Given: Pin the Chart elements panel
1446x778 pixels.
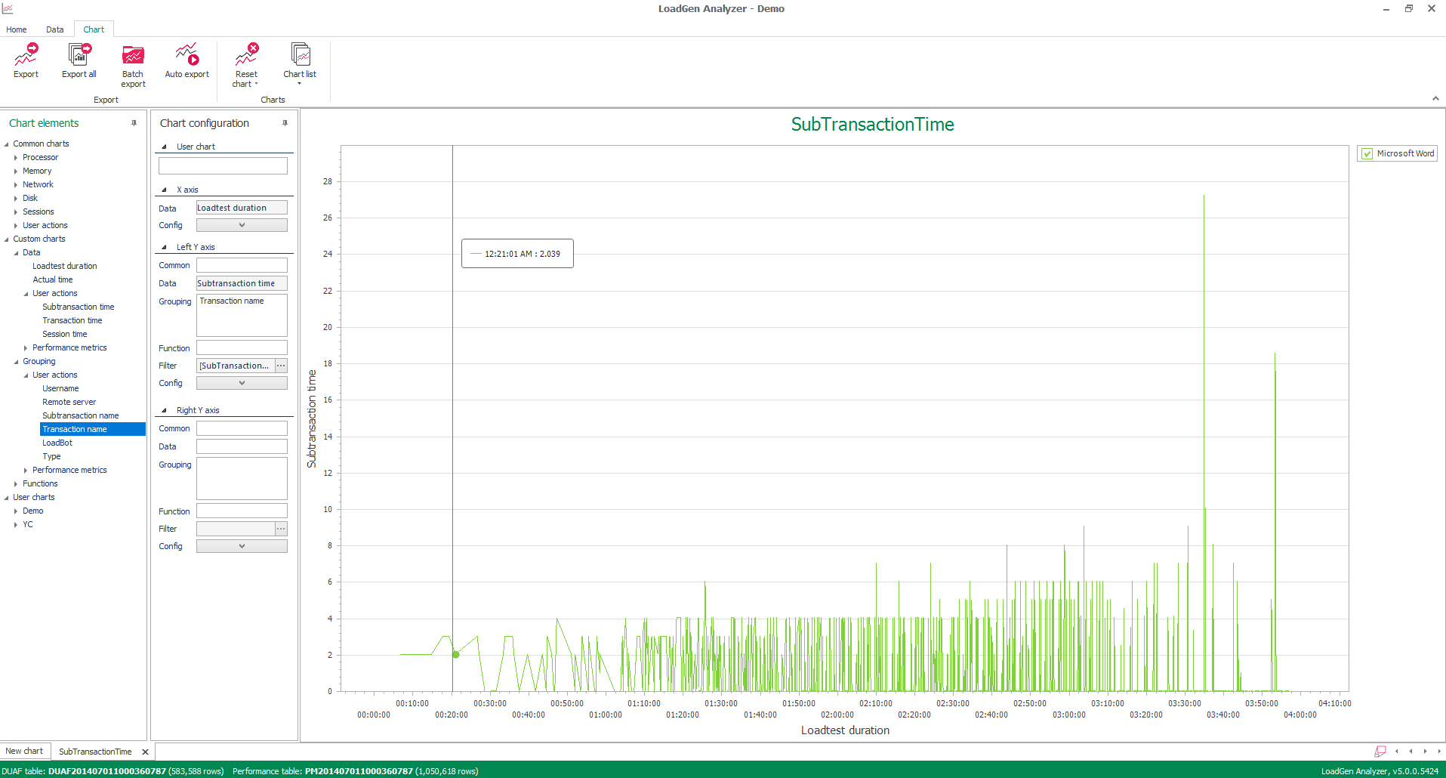Looking at the screenshot, I should coord(134,123).
